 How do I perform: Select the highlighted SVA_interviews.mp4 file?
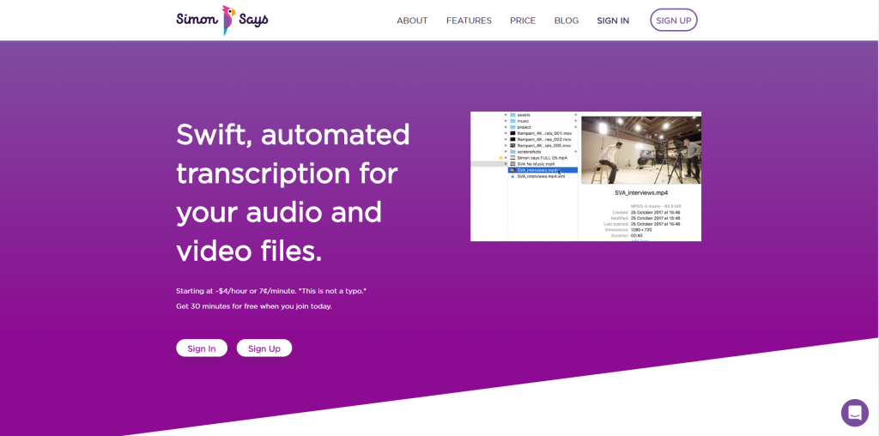pyautogui.click(x=537, y=170)
